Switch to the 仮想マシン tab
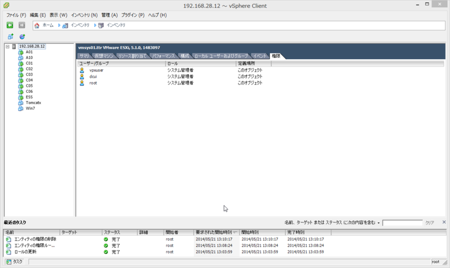 [104, 56]
